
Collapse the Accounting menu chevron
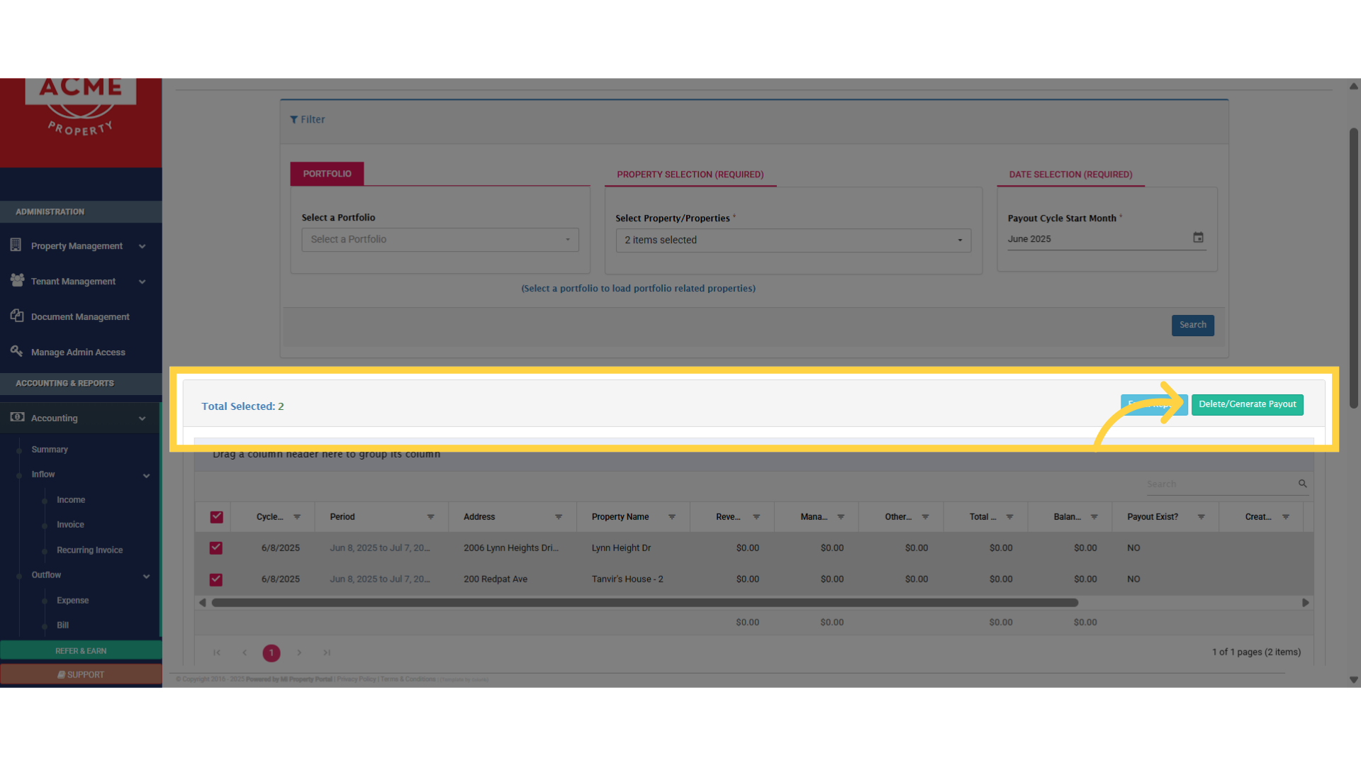tap(142, 418)
